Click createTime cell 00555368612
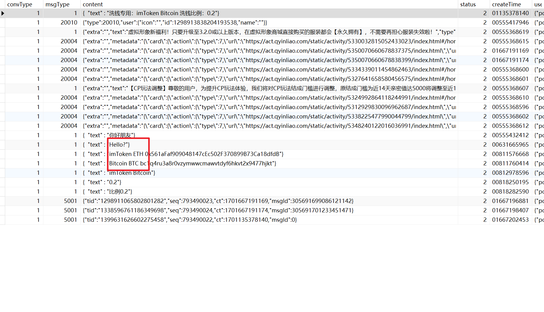544x312 pixels. (x=511, y=126)
